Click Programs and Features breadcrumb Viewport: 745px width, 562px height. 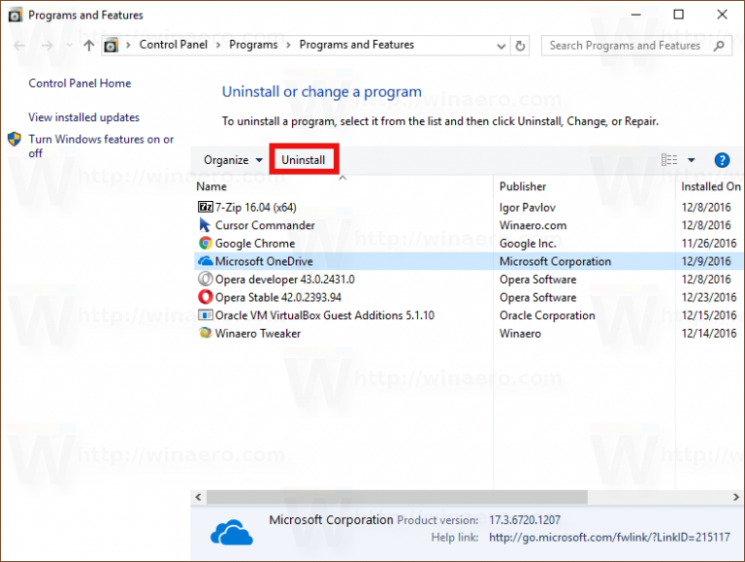(357, 45)
